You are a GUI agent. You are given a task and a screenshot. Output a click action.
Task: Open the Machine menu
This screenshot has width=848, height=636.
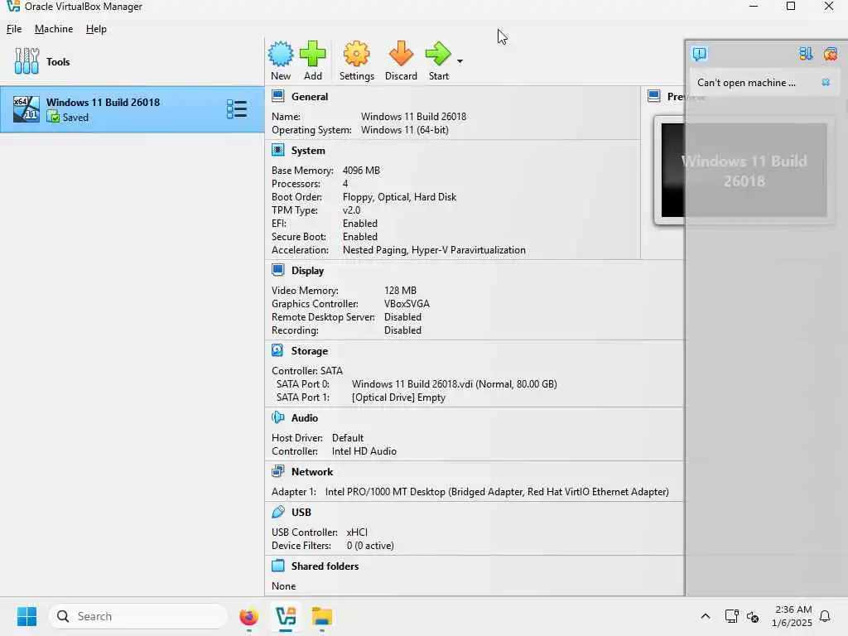coord(54,29)
